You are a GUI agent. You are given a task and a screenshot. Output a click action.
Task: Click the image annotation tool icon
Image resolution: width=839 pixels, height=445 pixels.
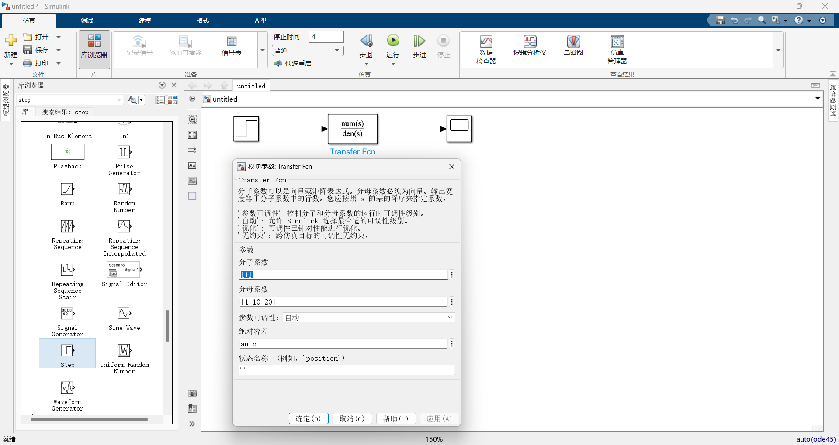click(x=192, y=181)
